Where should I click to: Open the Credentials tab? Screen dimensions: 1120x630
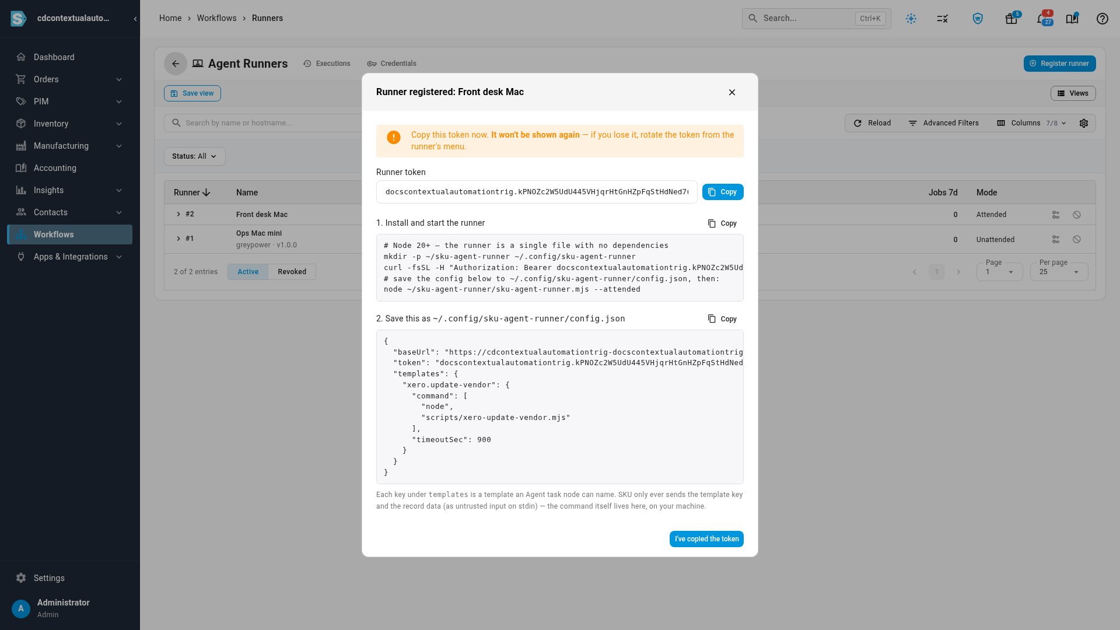[x=391, y=64]
